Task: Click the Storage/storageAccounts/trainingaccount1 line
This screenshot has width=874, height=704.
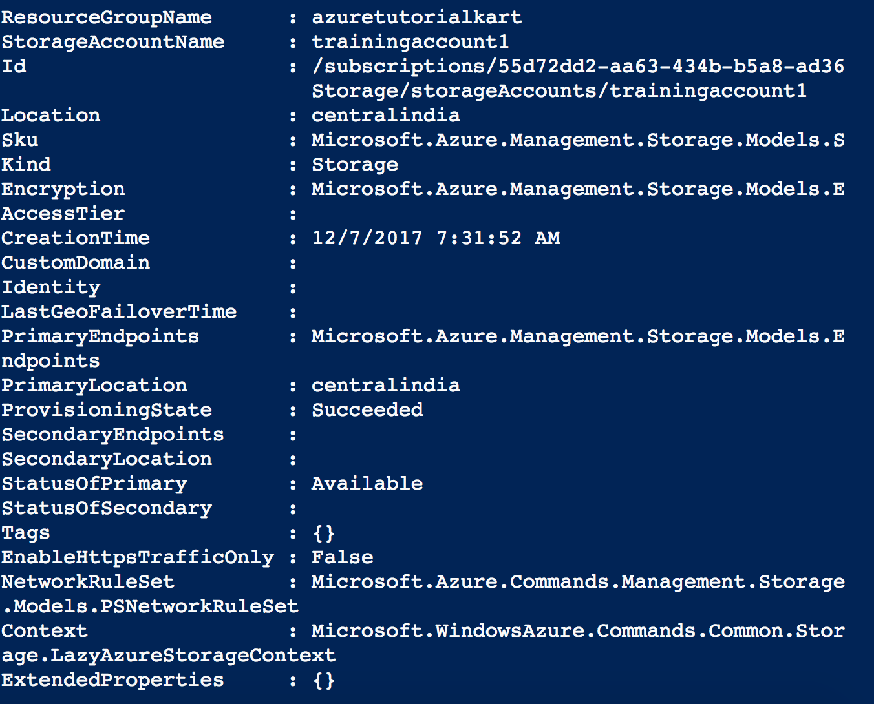Action: 559,91
